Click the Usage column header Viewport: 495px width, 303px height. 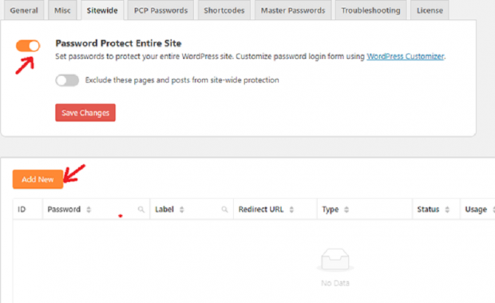[x=477, y=210]
